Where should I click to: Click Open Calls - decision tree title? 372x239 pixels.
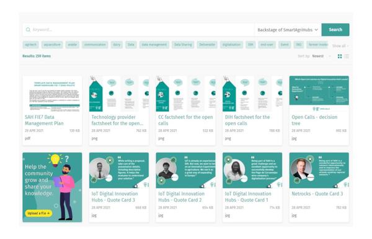314,120
